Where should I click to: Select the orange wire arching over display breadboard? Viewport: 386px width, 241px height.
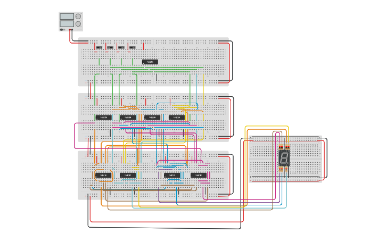(x=267, y=129)
